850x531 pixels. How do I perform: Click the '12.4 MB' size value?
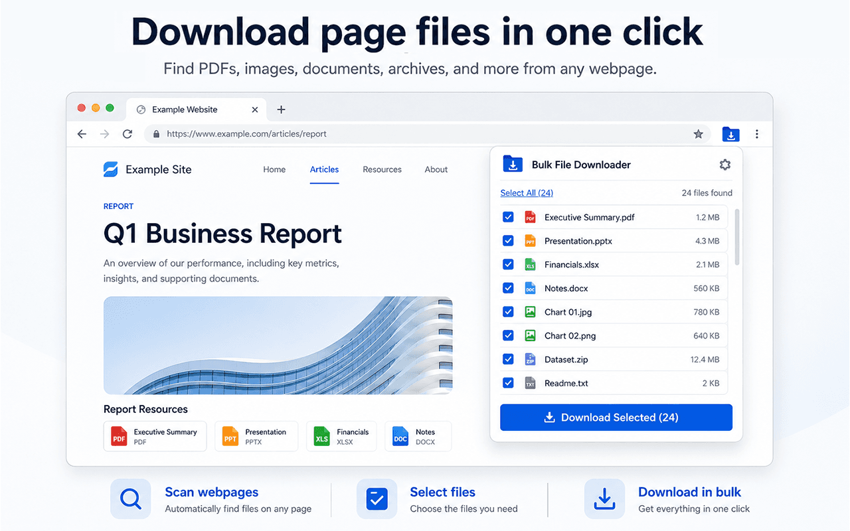705,359
